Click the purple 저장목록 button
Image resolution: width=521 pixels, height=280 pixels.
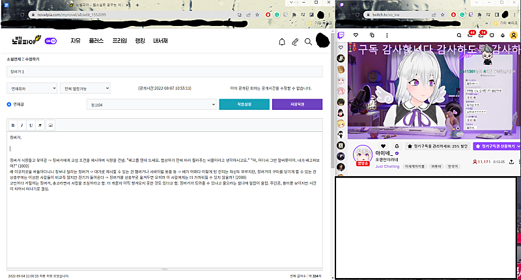click(x=297, y=104)
